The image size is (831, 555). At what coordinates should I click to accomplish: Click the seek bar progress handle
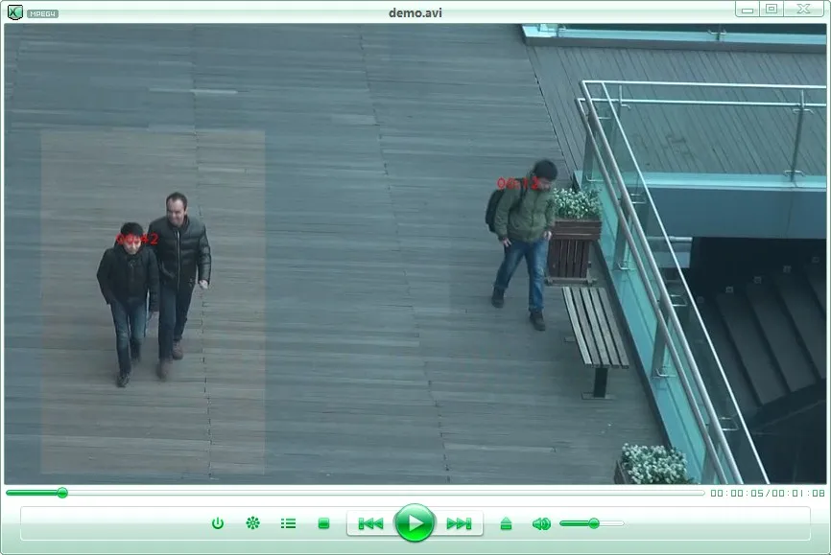pyautogui.click(x=62, y=493)
